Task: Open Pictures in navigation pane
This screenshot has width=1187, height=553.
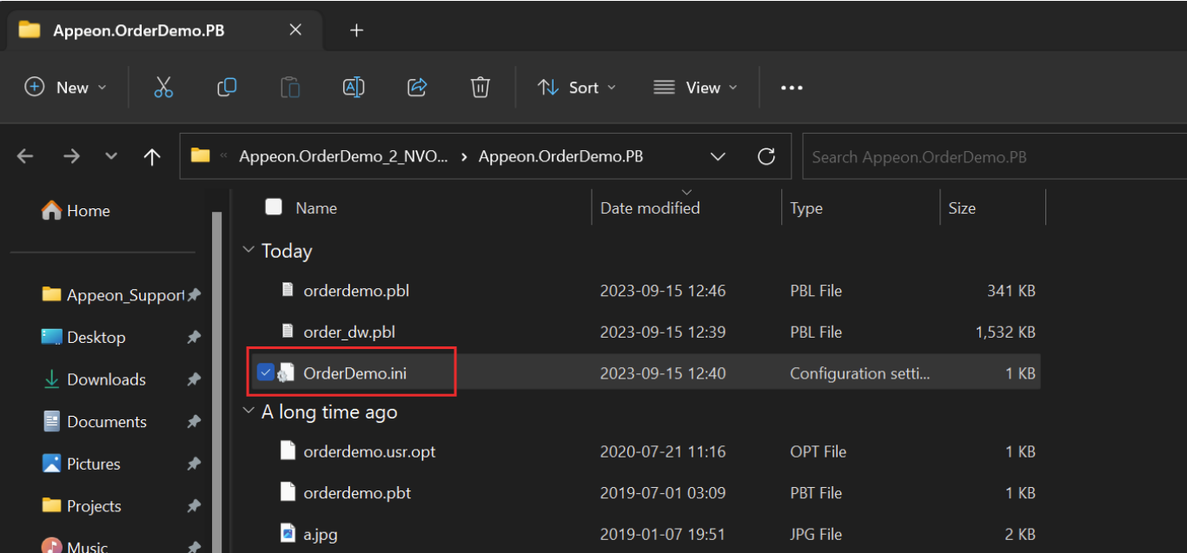Action: click(81, 464)
